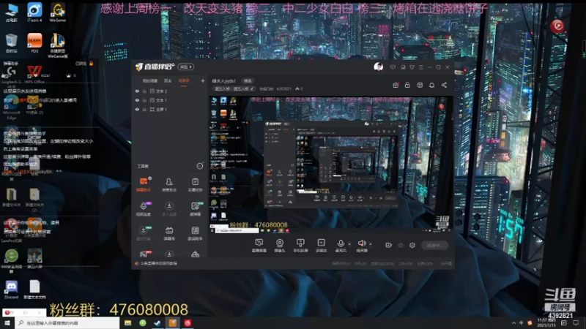Add a screen capture source

(259, 246)
